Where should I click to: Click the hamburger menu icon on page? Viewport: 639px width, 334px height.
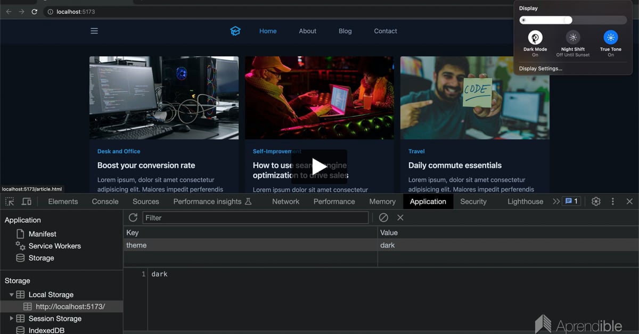point(94,31)
